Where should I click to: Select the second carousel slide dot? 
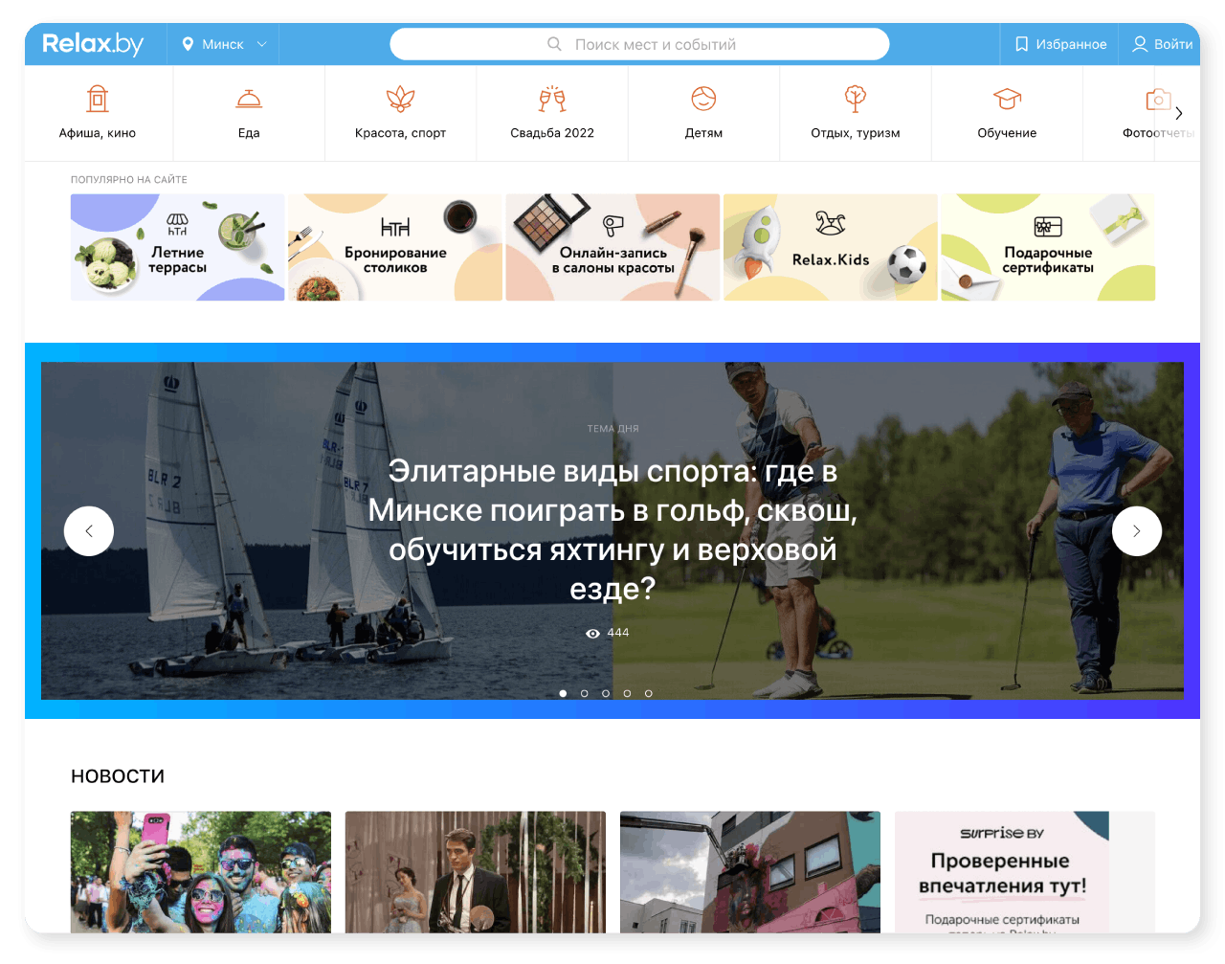[x=584, y=693]
